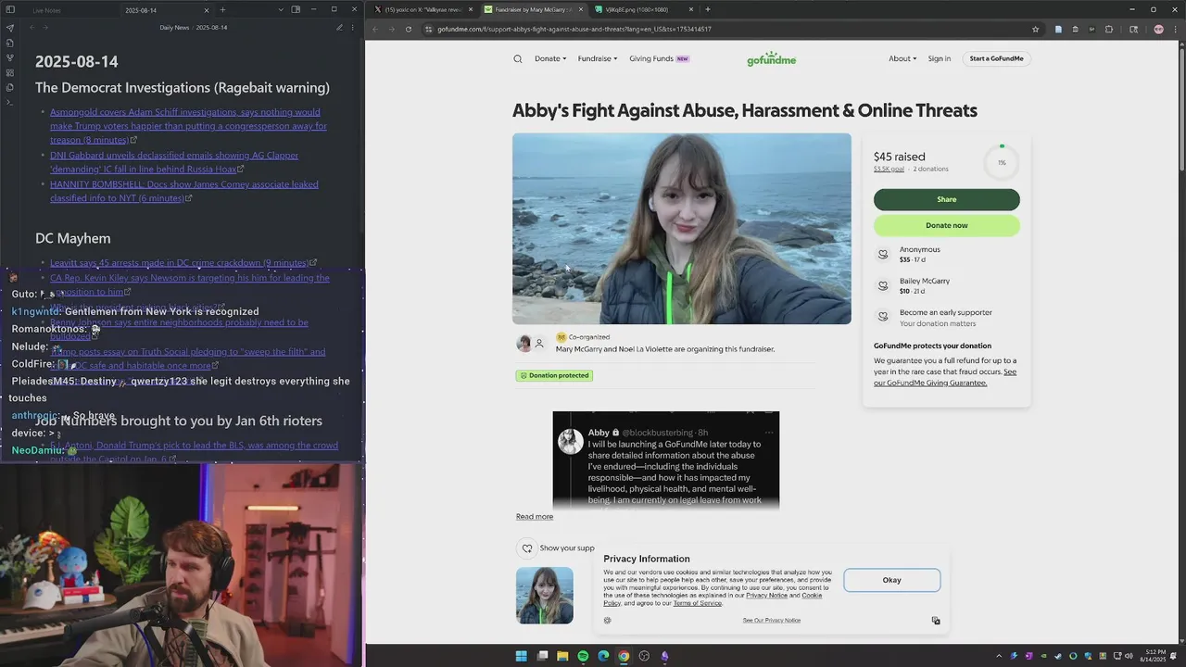Switch to the Live Notes tab
The image size is (1186, 667).
pyautogui.click(x=46, y=10)
